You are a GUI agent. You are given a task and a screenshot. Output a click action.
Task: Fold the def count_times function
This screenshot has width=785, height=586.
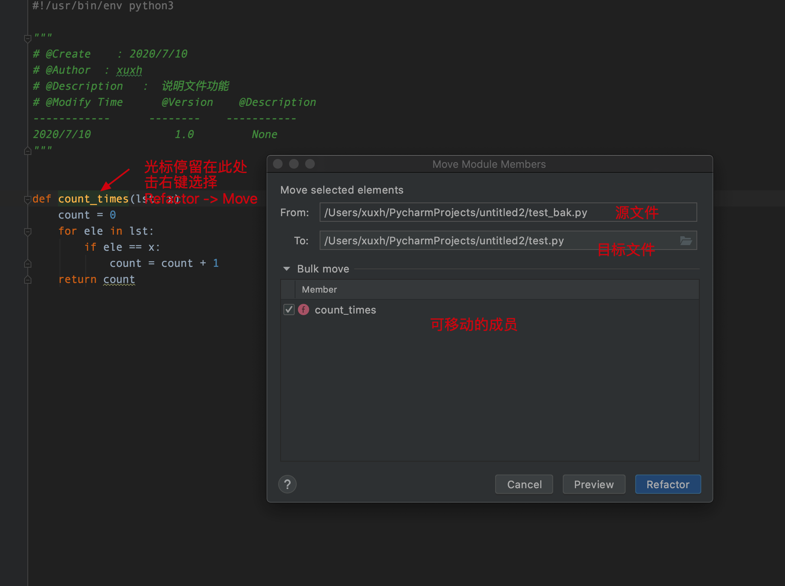click(28, 199)
